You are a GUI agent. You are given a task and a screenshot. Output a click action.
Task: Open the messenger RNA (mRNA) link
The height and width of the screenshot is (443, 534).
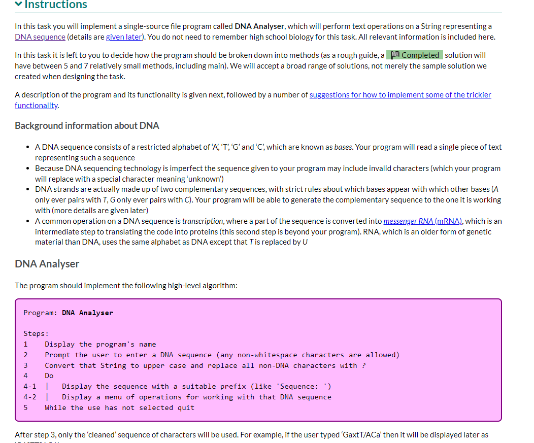pyautogui.click(x=424, y=221)
